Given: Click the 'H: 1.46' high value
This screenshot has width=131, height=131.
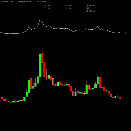Looking at the screenshot, I should coord(68,6).
